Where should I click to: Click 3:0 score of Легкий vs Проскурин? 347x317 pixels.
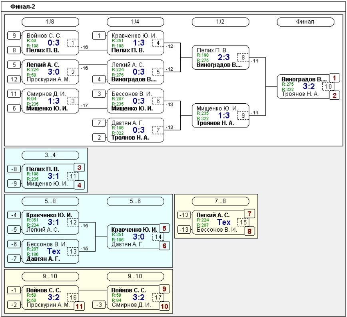tap(54, 72)
